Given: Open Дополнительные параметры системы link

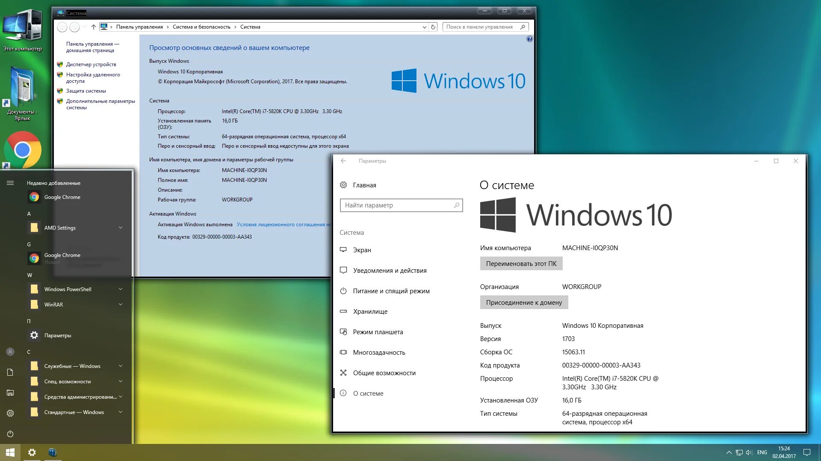Looking at the screenshot, I should (x=100, y=104).
